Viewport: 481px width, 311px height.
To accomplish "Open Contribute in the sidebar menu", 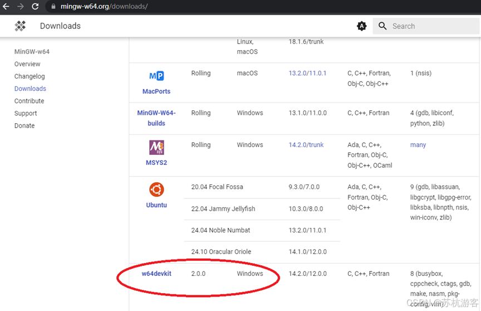I will click(29, 101).
